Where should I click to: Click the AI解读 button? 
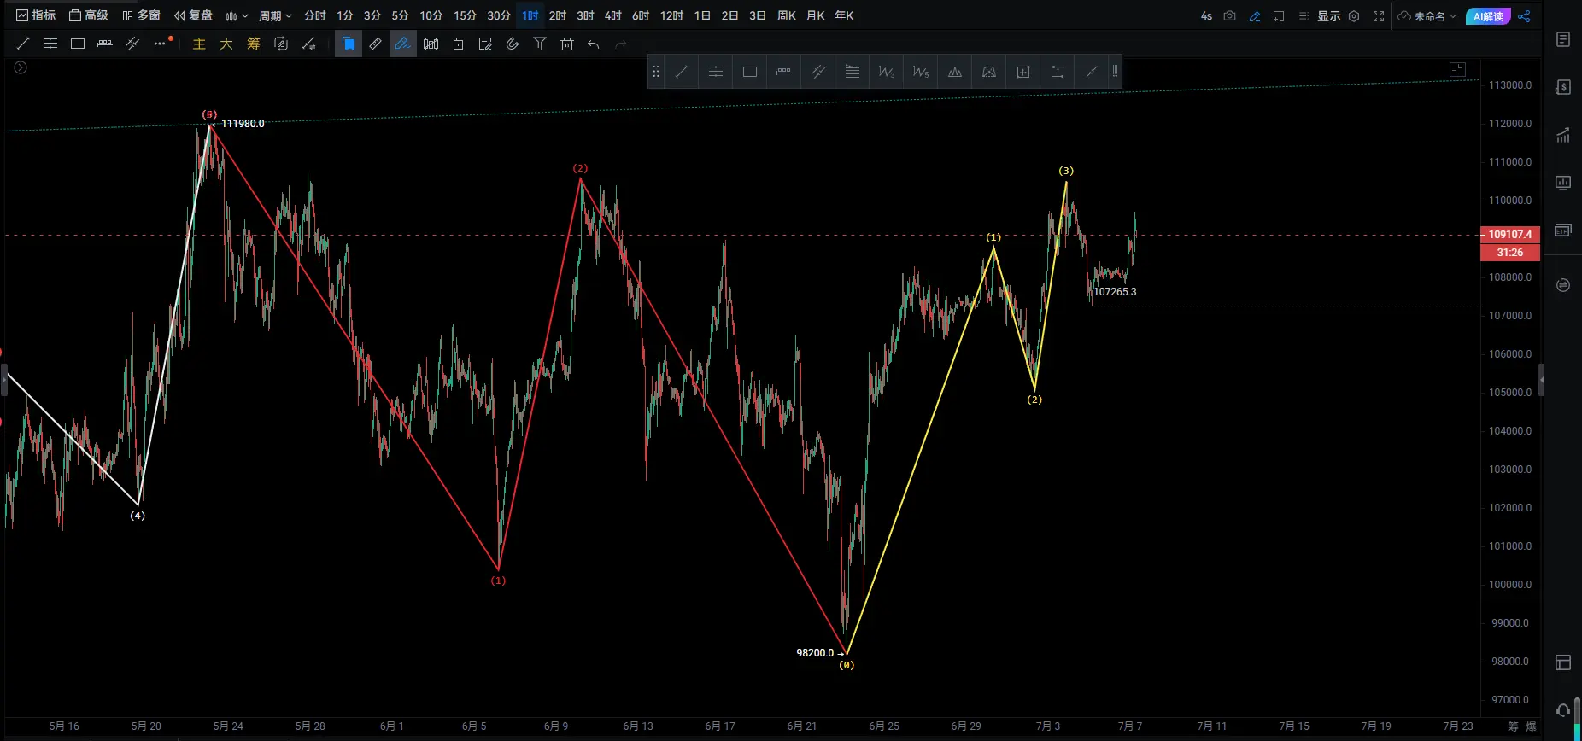[1488, 16]
